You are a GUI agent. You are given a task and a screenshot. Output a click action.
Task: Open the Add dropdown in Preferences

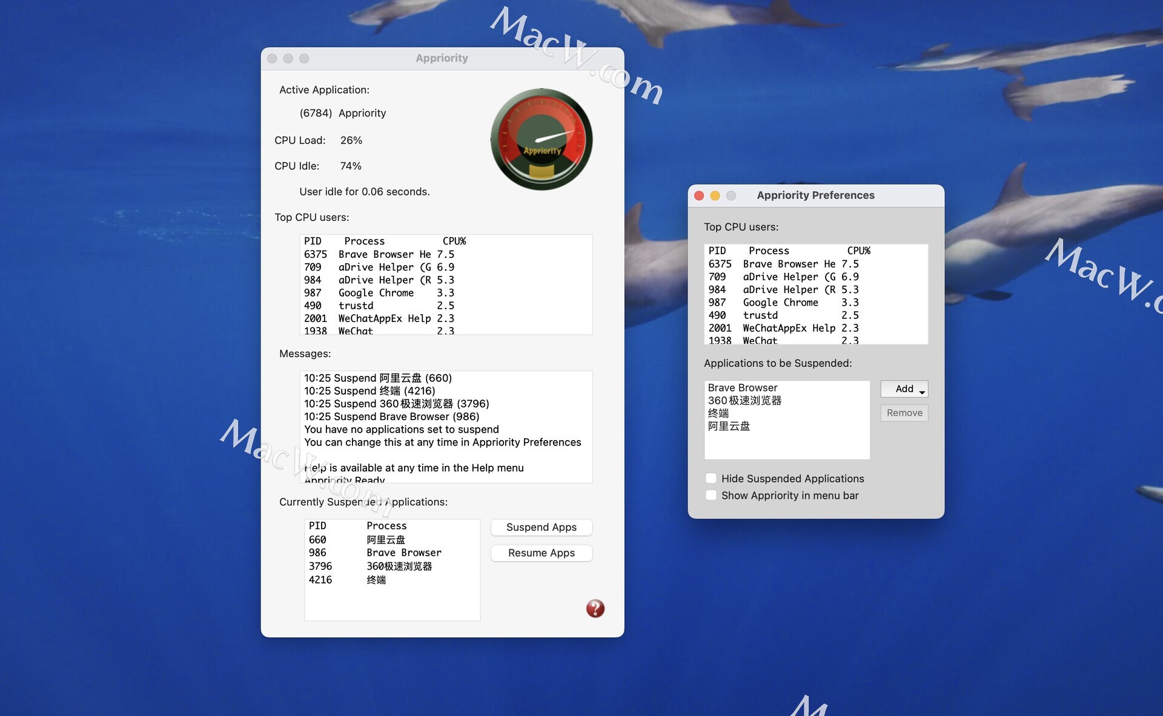pyautogui.click(x=904, y=389)
